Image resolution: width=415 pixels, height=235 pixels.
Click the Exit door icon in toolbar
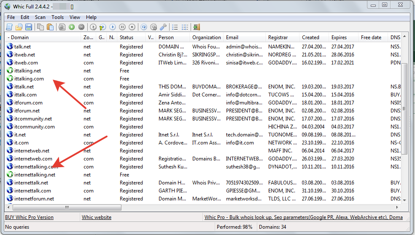[196, 27]
